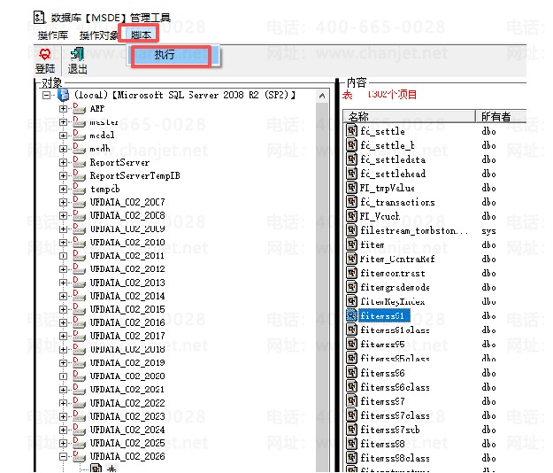Click the icon of highlighted fitemss01
The height and width of the screenshot is (473, 553).
[351, 315]
